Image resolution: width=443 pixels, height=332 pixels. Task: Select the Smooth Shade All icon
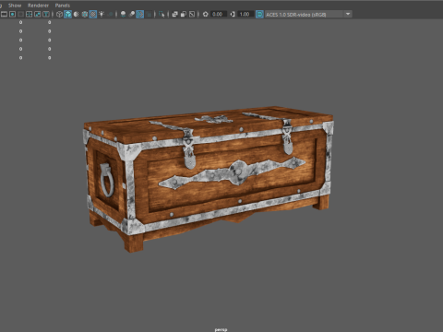coord(67,14)
